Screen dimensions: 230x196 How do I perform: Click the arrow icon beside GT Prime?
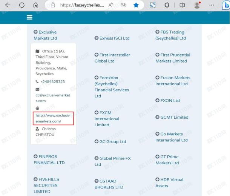pos(157,157)
